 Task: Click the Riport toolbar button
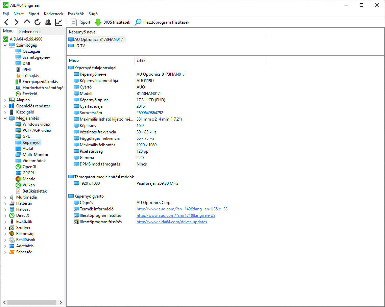point(80,22)
